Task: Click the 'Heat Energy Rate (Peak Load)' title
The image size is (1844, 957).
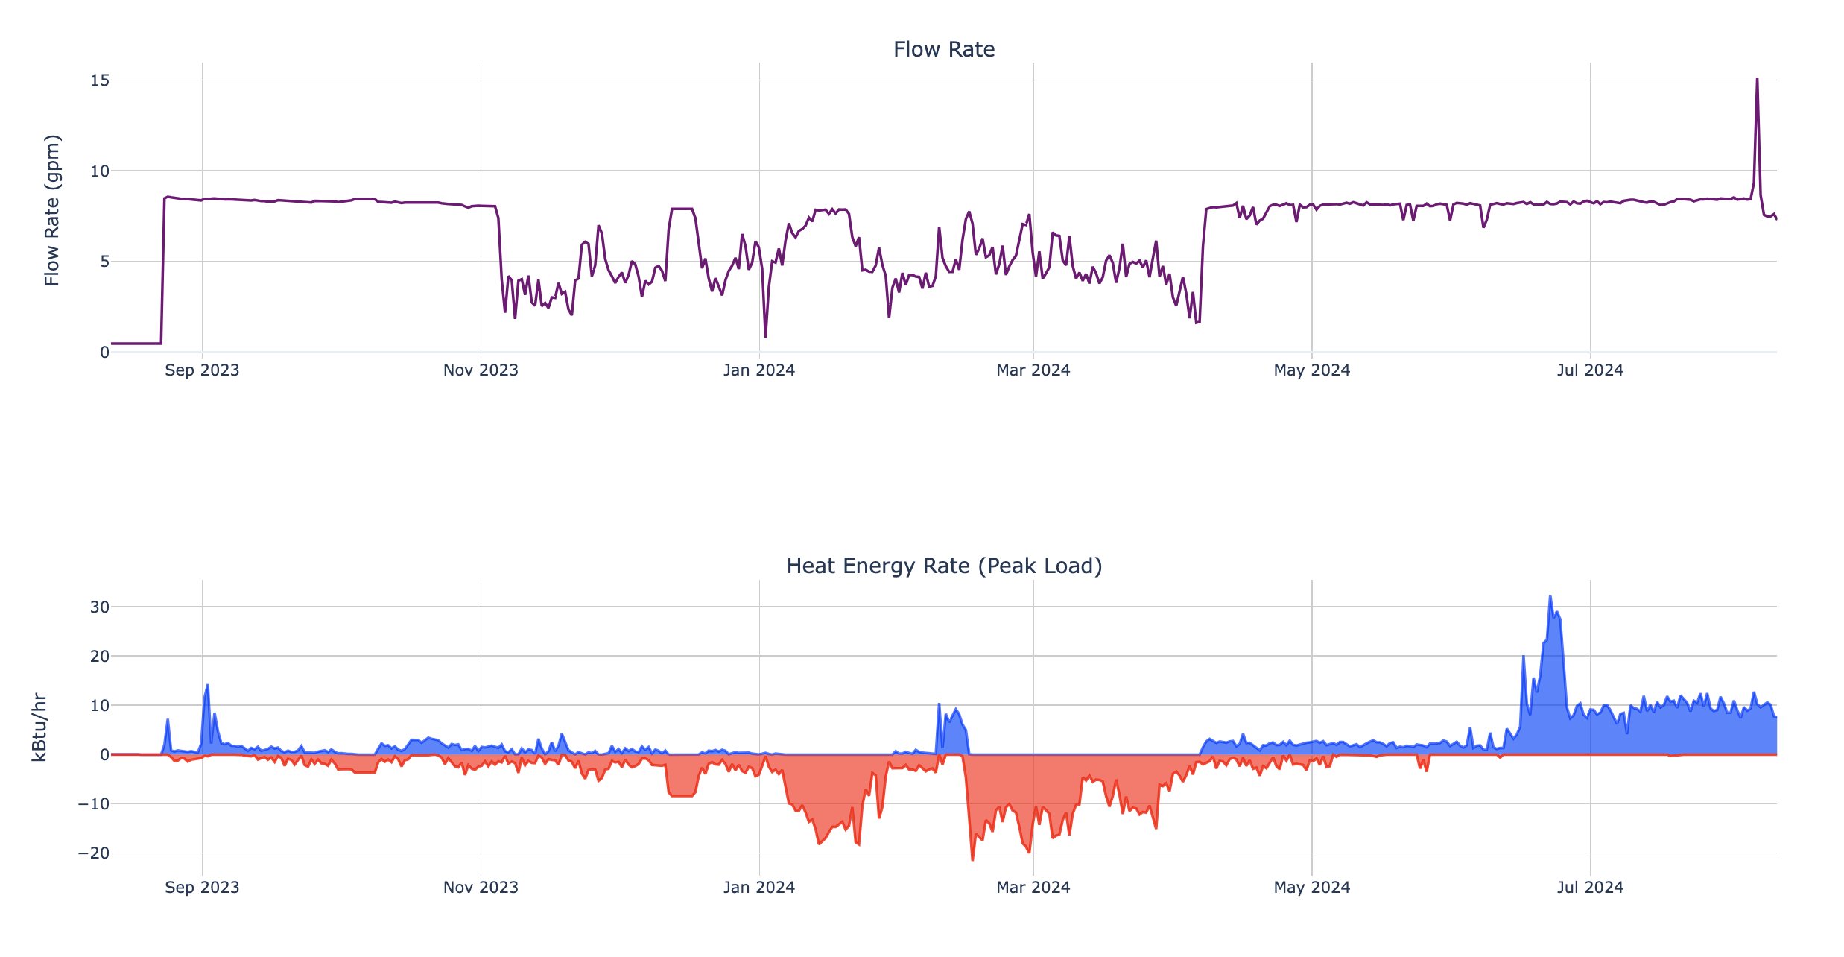Action: coord(943,566)
